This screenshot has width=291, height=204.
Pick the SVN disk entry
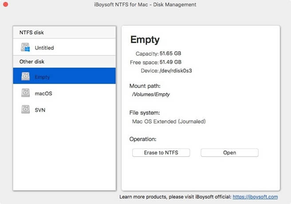[64, 110]
